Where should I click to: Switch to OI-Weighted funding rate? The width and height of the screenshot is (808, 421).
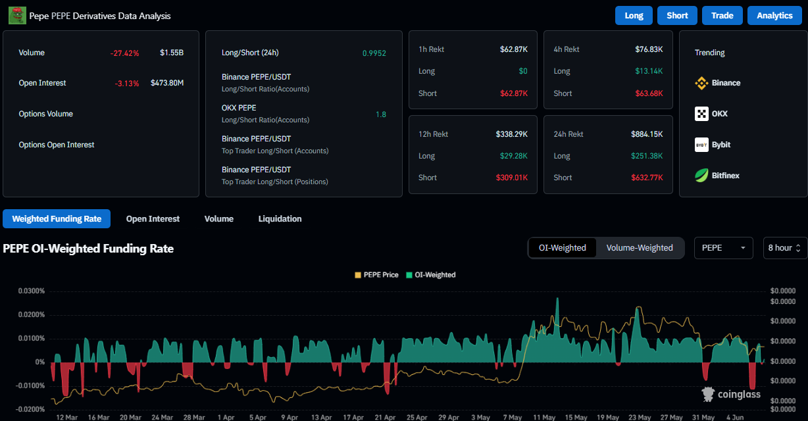click(x=562, y=248)
